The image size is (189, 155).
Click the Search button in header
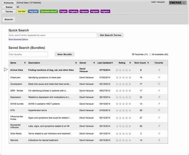coord(9,19)
